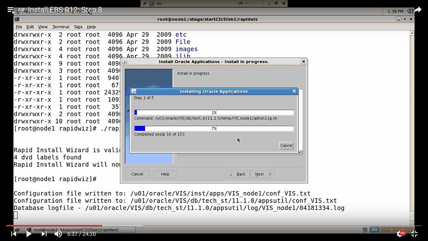Click the wizard panel horizontal scroll right arrow

(300, 153)
